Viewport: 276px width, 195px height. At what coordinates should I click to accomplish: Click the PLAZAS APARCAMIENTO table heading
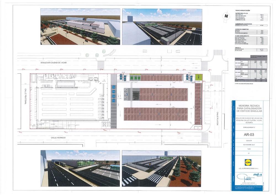[x=242, y=36]
